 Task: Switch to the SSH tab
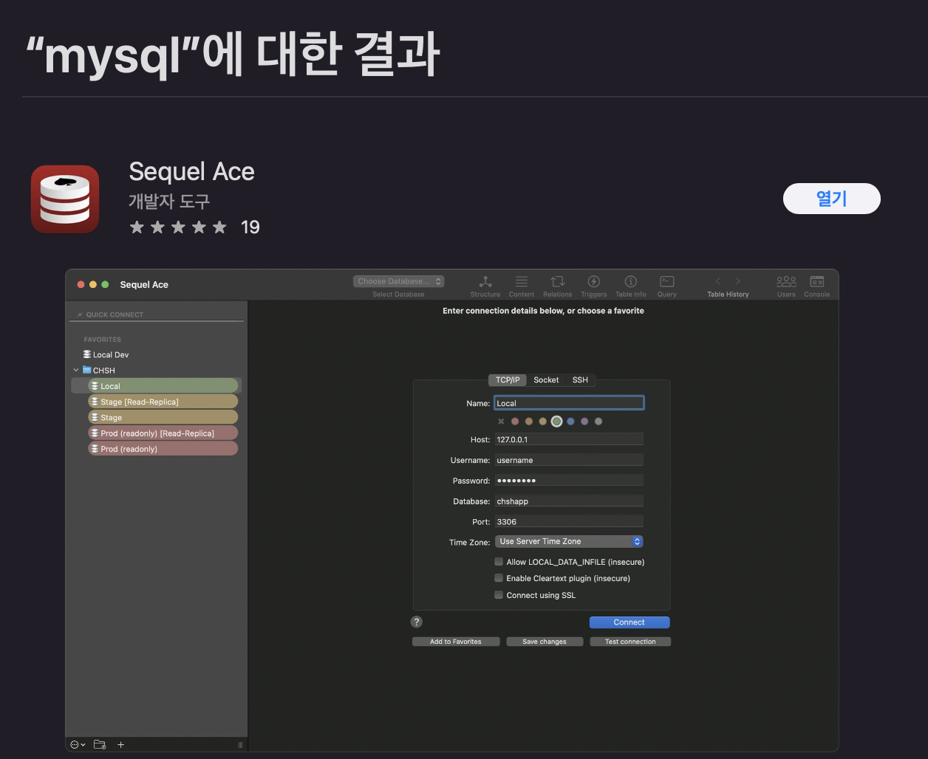point(580,379)
